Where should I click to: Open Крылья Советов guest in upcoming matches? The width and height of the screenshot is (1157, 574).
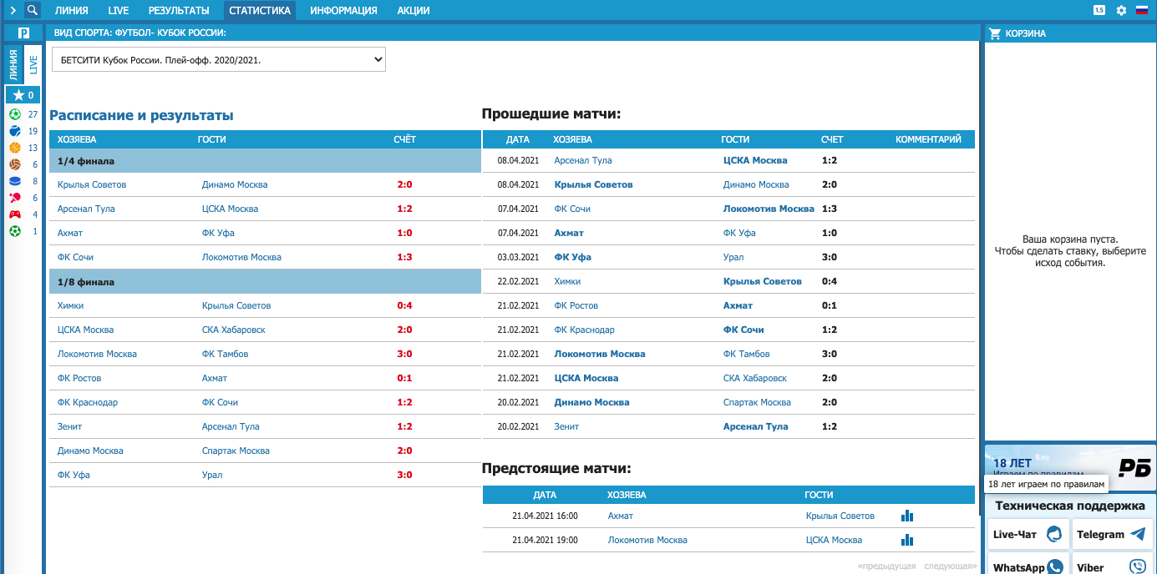pyautogui.click(x=840, y=516)
